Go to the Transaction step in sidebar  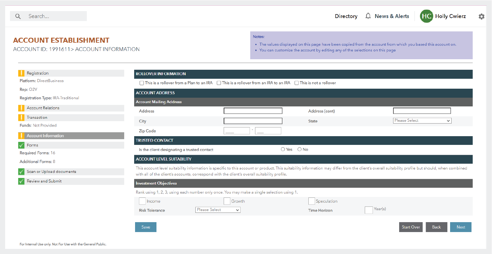coord(37,118)
